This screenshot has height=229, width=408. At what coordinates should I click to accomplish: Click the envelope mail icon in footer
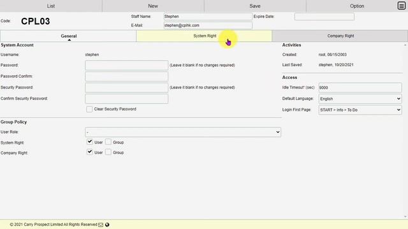click(x=101, y=225)
